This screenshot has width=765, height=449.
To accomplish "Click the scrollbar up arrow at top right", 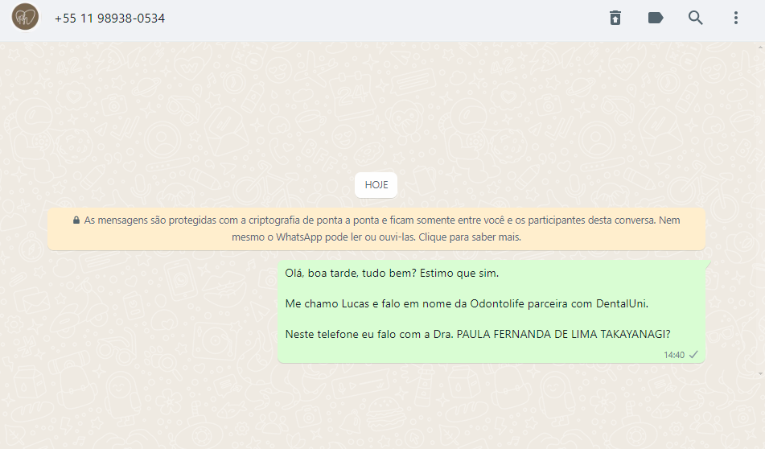I will click(761, 47).
